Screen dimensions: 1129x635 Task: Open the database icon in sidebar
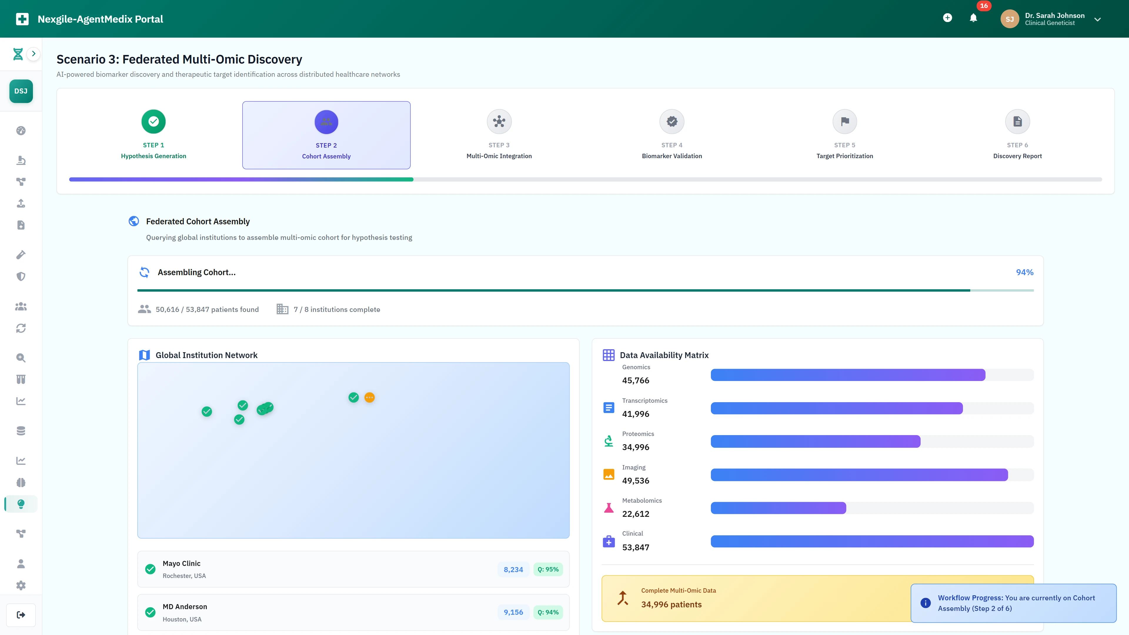(21, 431)
